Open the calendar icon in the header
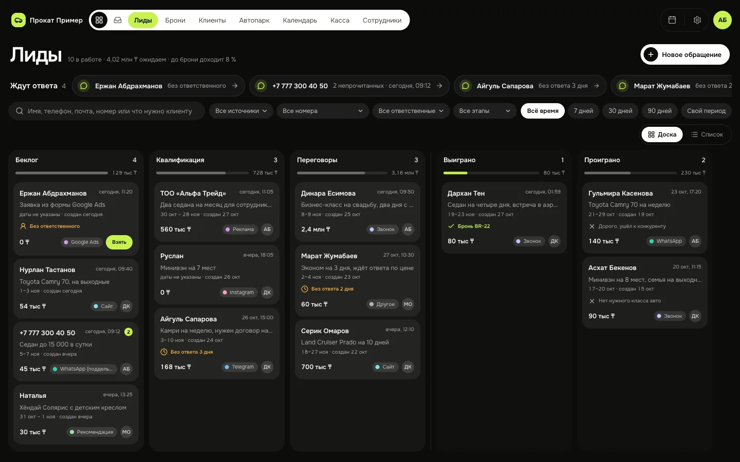Image resolution: width=740 pixels, height=462 pixels. pos(672,20)
